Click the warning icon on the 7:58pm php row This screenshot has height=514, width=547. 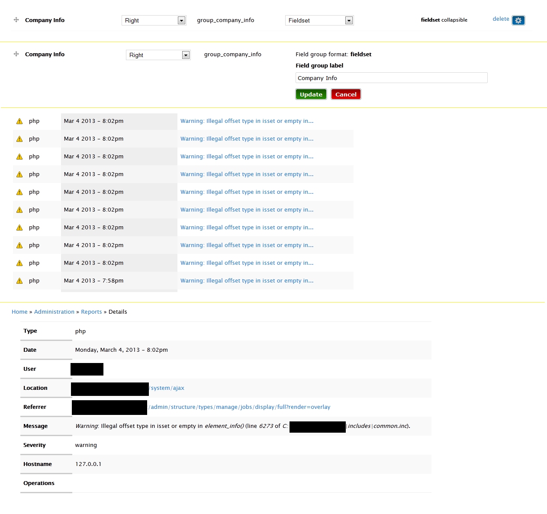[19, 281]
